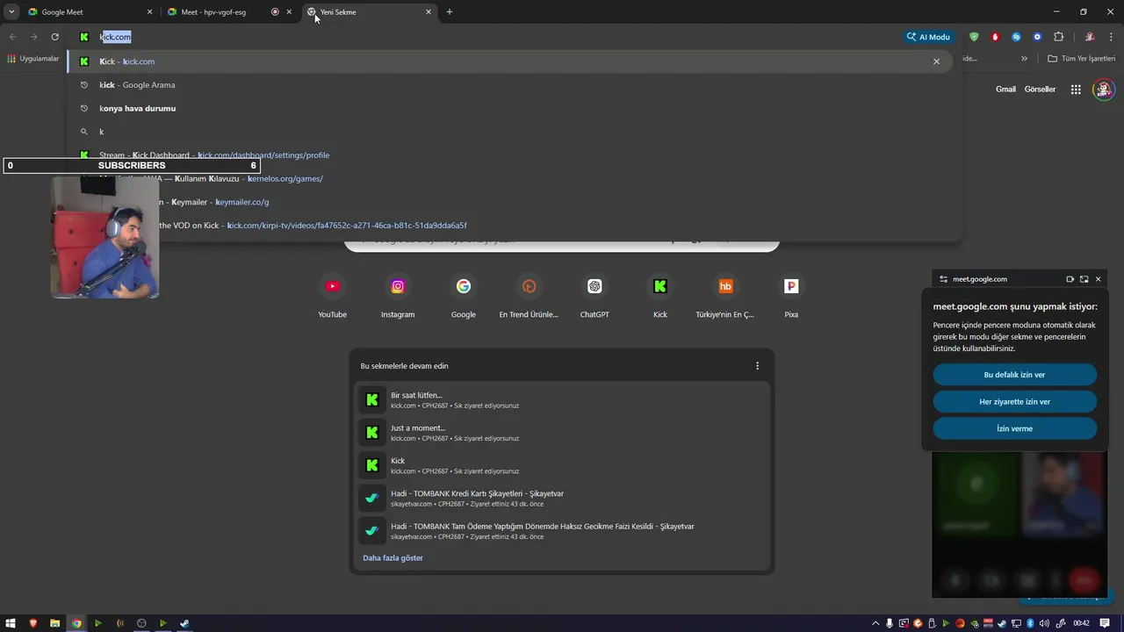Click the camera icon in Meet popup header
The height and width of the screenshot is (632, 1124).
tap(1070, 279)
